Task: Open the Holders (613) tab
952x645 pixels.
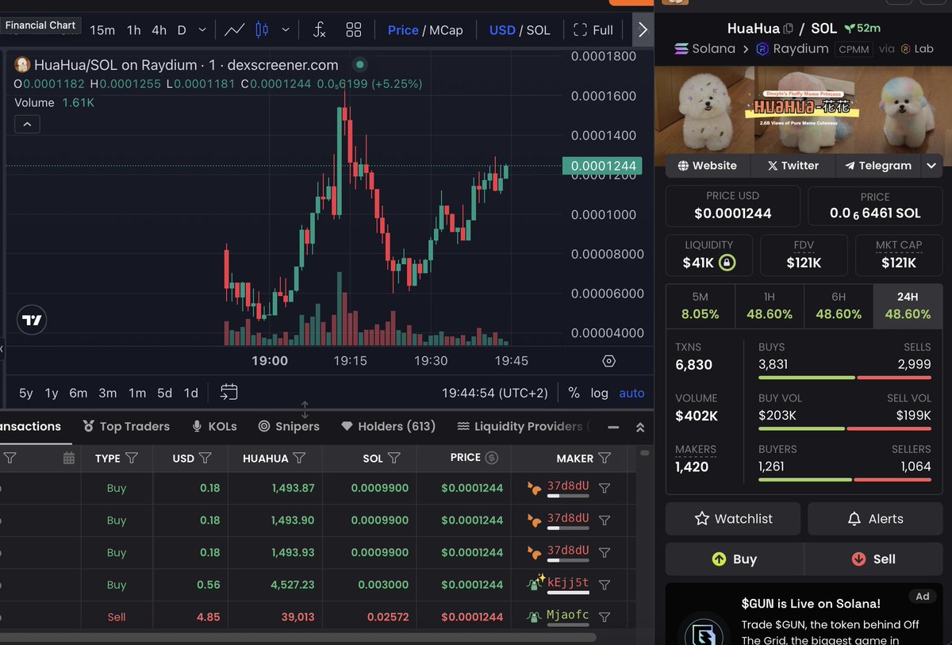Action: click(x=388, y=426)
